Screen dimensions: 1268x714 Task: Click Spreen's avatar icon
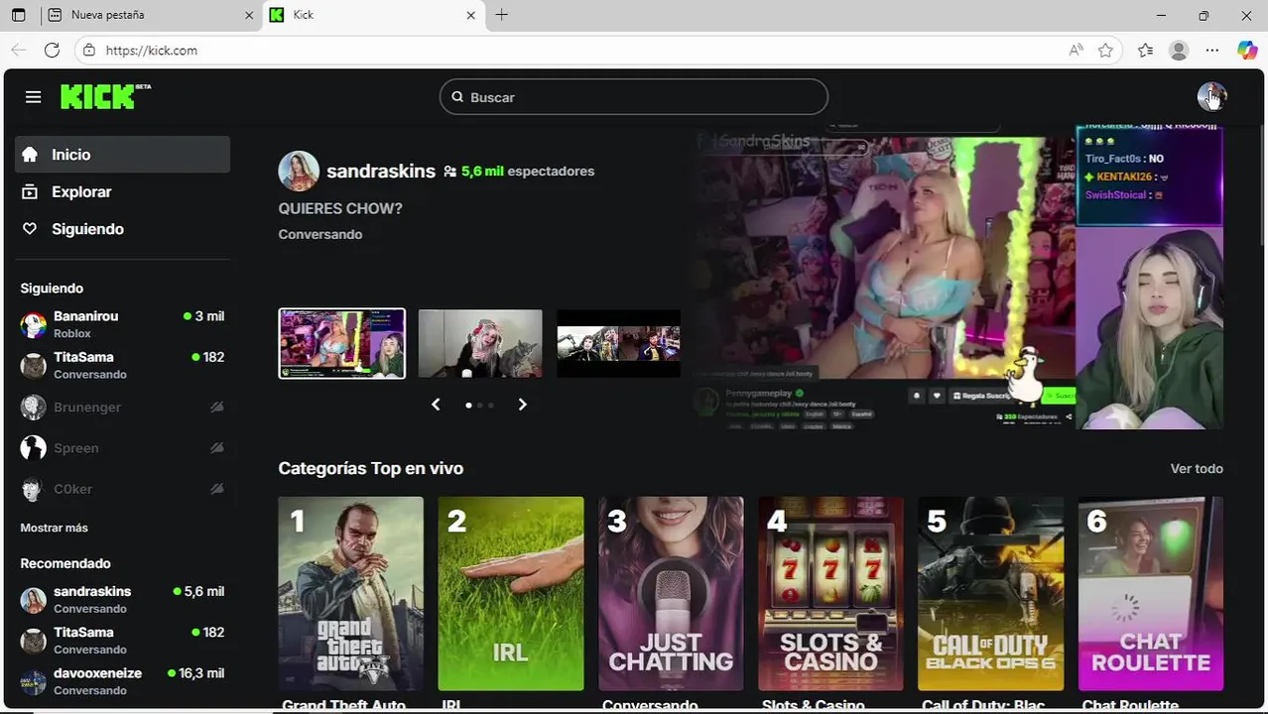point(34,447)
